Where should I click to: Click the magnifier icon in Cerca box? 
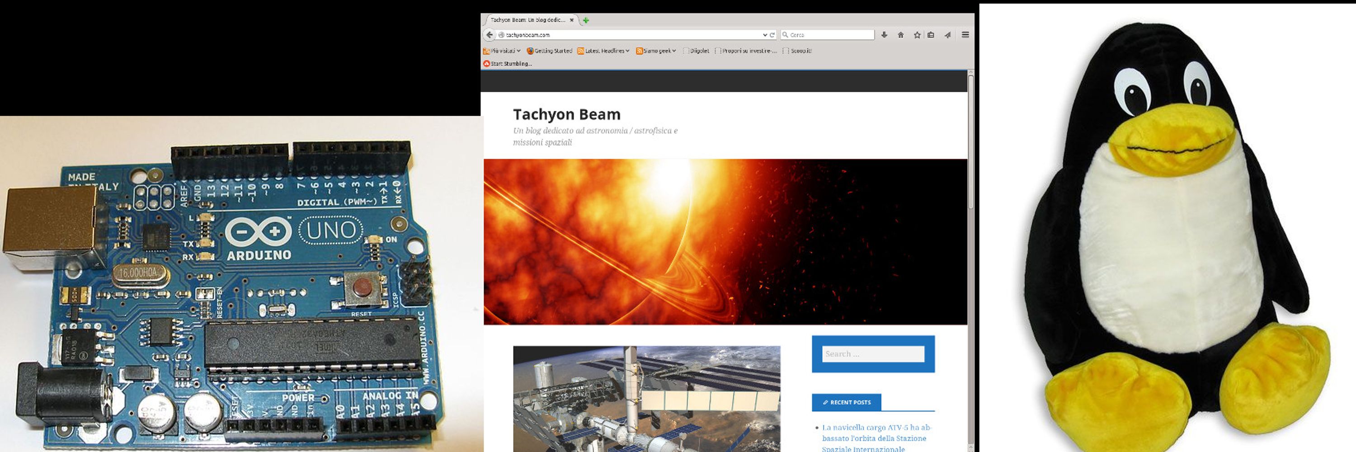click(786, 35)
